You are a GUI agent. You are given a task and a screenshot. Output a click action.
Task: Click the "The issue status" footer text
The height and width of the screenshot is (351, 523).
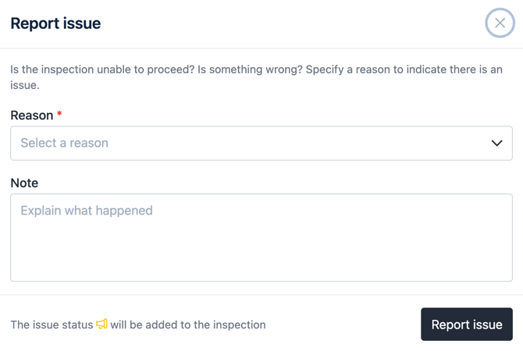pyautogui.click(x=52, y=324)
